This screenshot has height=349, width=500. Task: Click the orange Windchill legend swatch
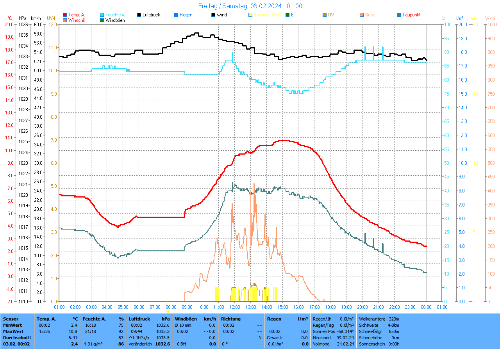(x=65, y=20)
